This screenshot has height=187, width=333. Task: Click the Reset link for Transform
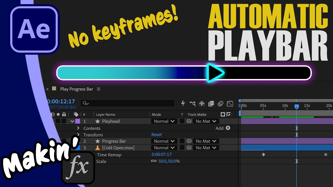click(x=157, y=135)
